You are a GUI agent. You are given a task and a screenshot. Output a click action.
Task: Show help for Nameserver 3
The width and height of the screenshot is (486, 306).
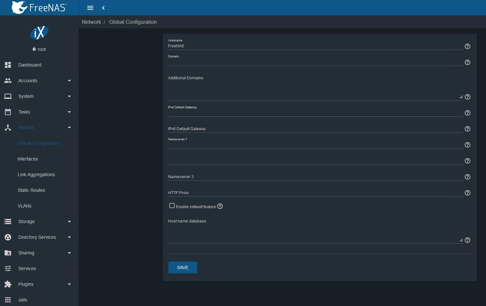point(467,177)
